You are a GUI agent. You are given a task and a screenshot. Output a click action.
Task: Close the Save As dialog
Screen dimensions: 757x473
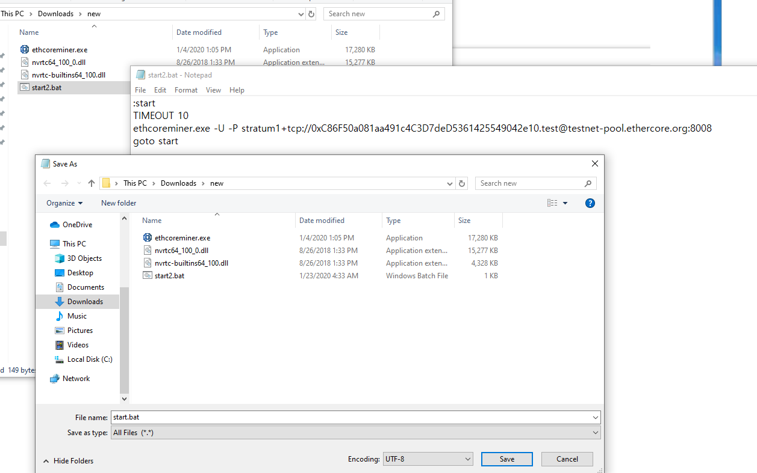[595, 163]
